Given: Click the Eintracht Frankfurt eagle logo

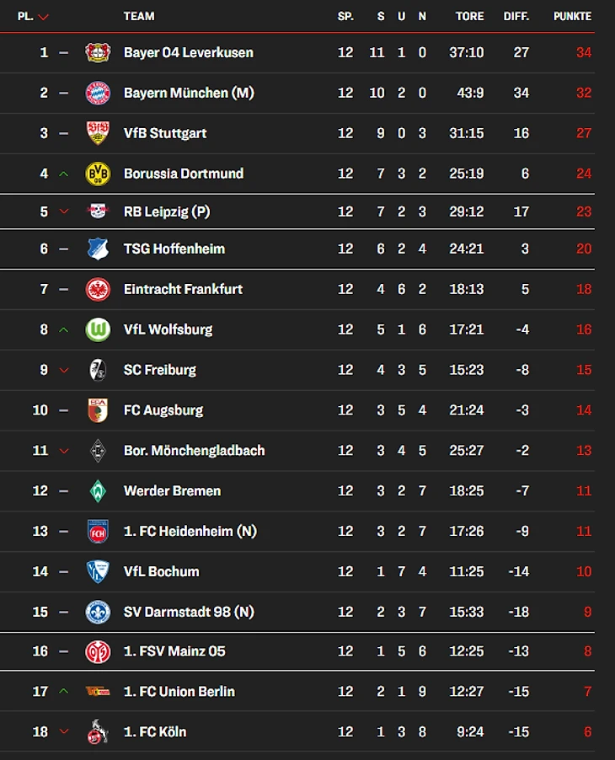Looking at the screenshot, I should [99, 289].
